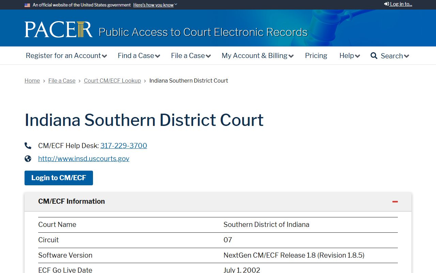436x273 pixels.
Task: Click NextGen CM/ECF Release 1.8 value
Action: 294,255
